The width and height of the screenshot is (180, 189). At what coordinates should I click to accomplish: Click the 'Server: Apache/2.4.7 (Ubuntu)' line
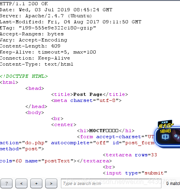46,16
